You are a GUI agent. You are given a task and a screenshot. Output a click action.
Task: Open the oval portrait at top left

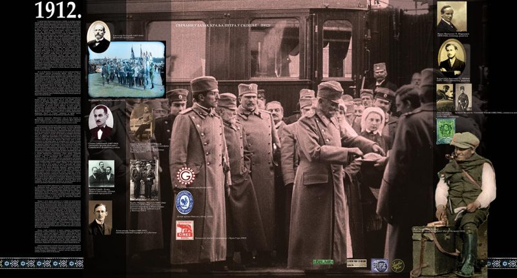click(x=98, y=37)
